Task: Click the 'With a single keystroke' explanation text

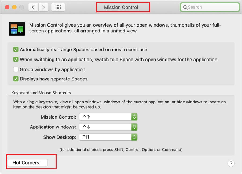Action: (x=119, y=105)
